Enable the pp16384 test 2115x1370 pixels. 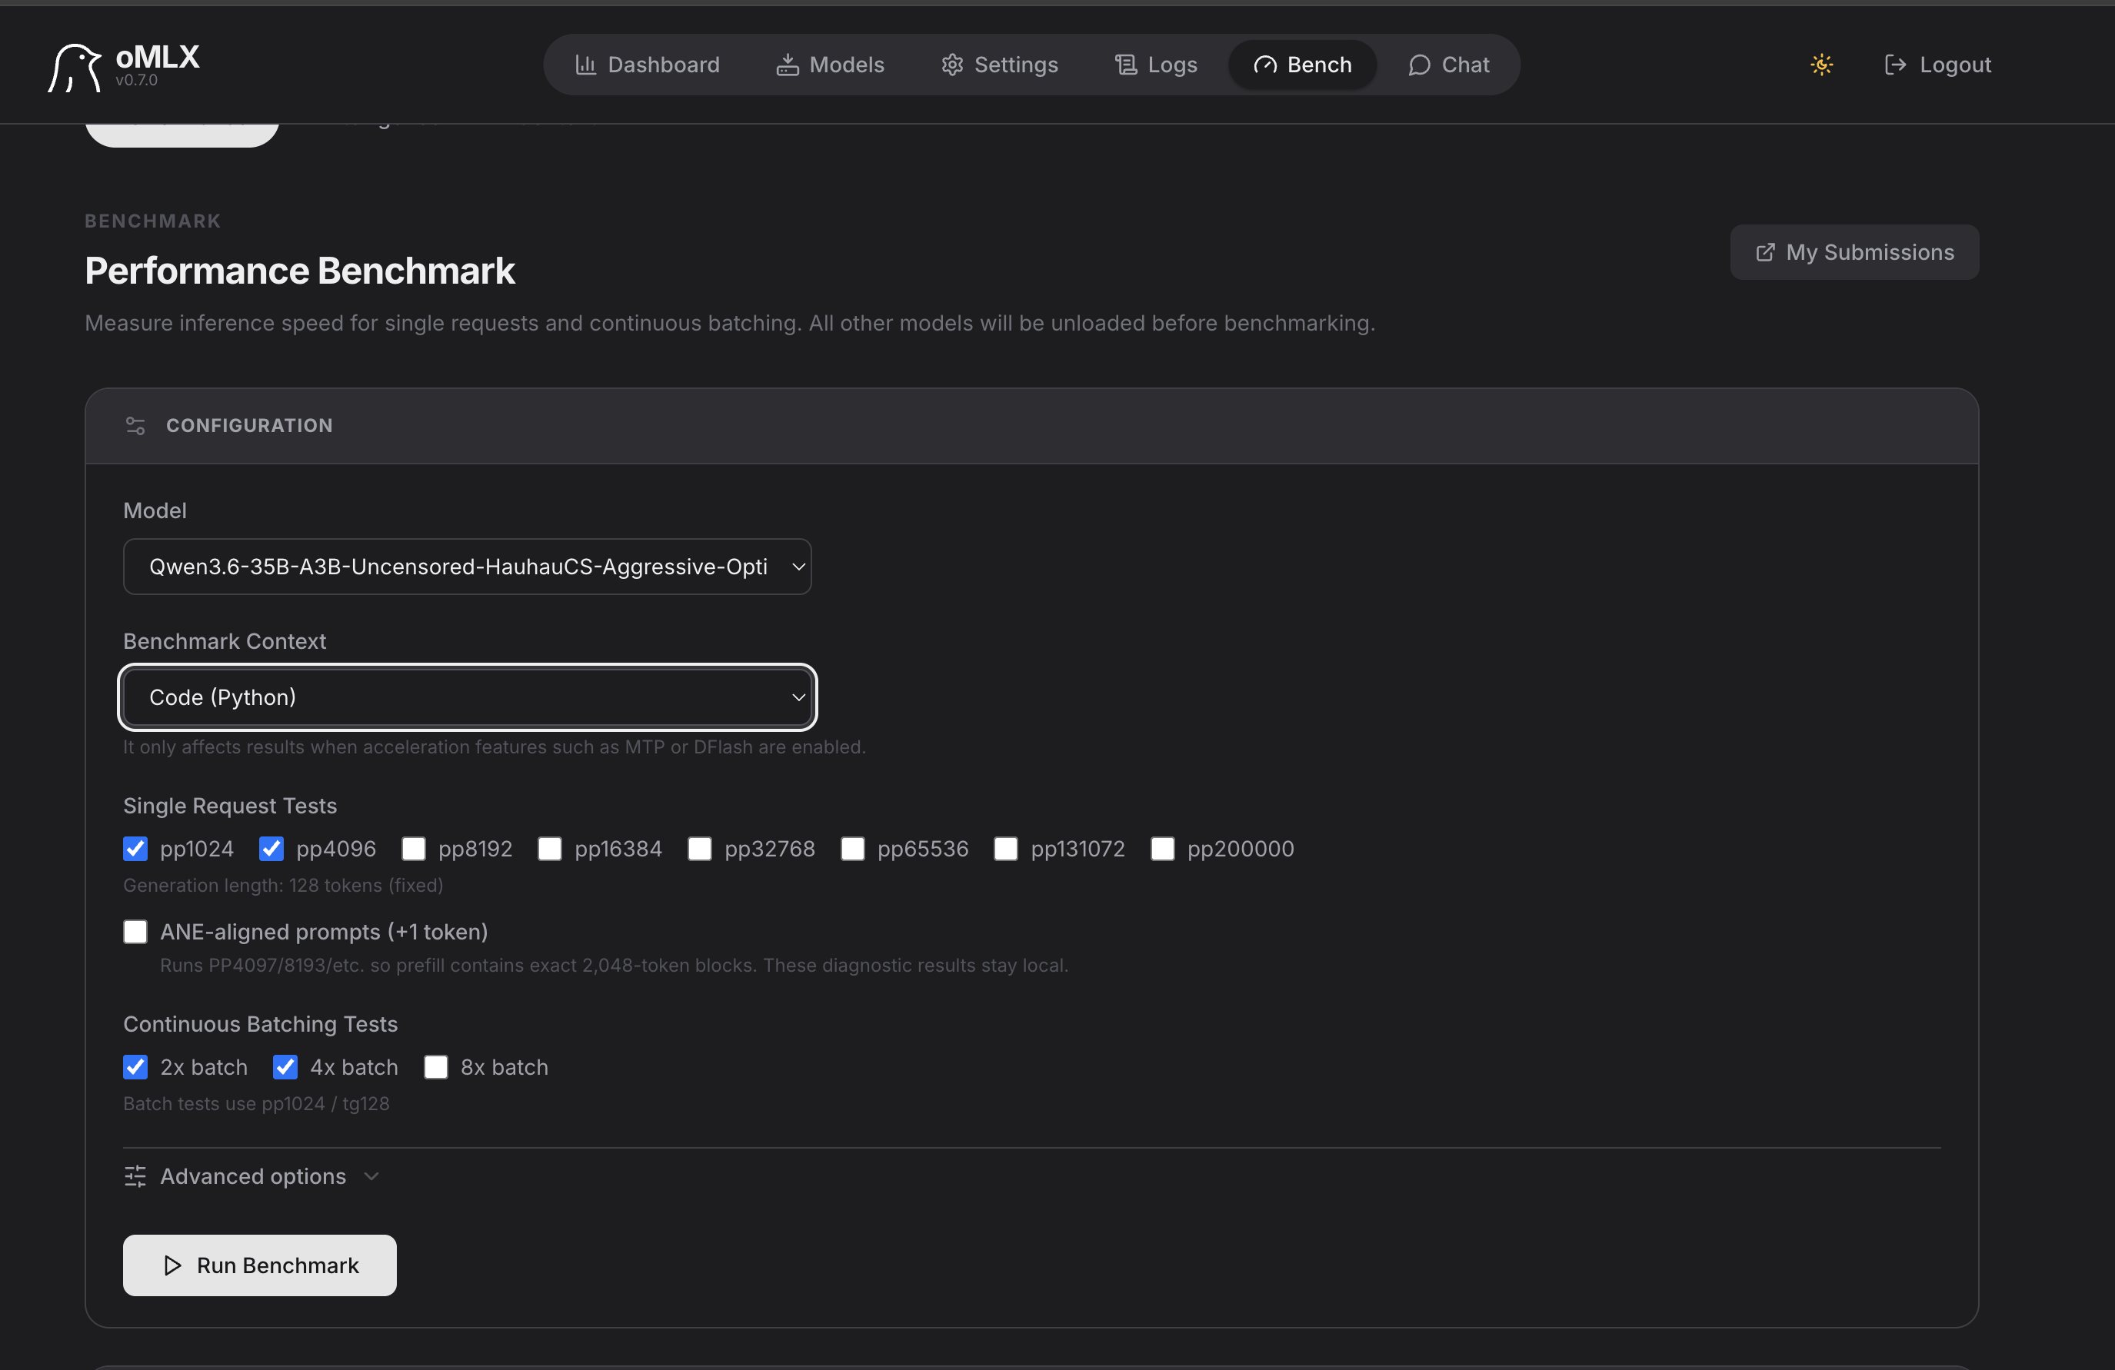tap(550, 849)
